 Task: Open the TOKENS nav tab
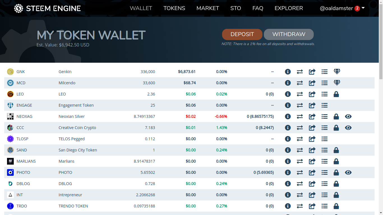tap(174, 8)
